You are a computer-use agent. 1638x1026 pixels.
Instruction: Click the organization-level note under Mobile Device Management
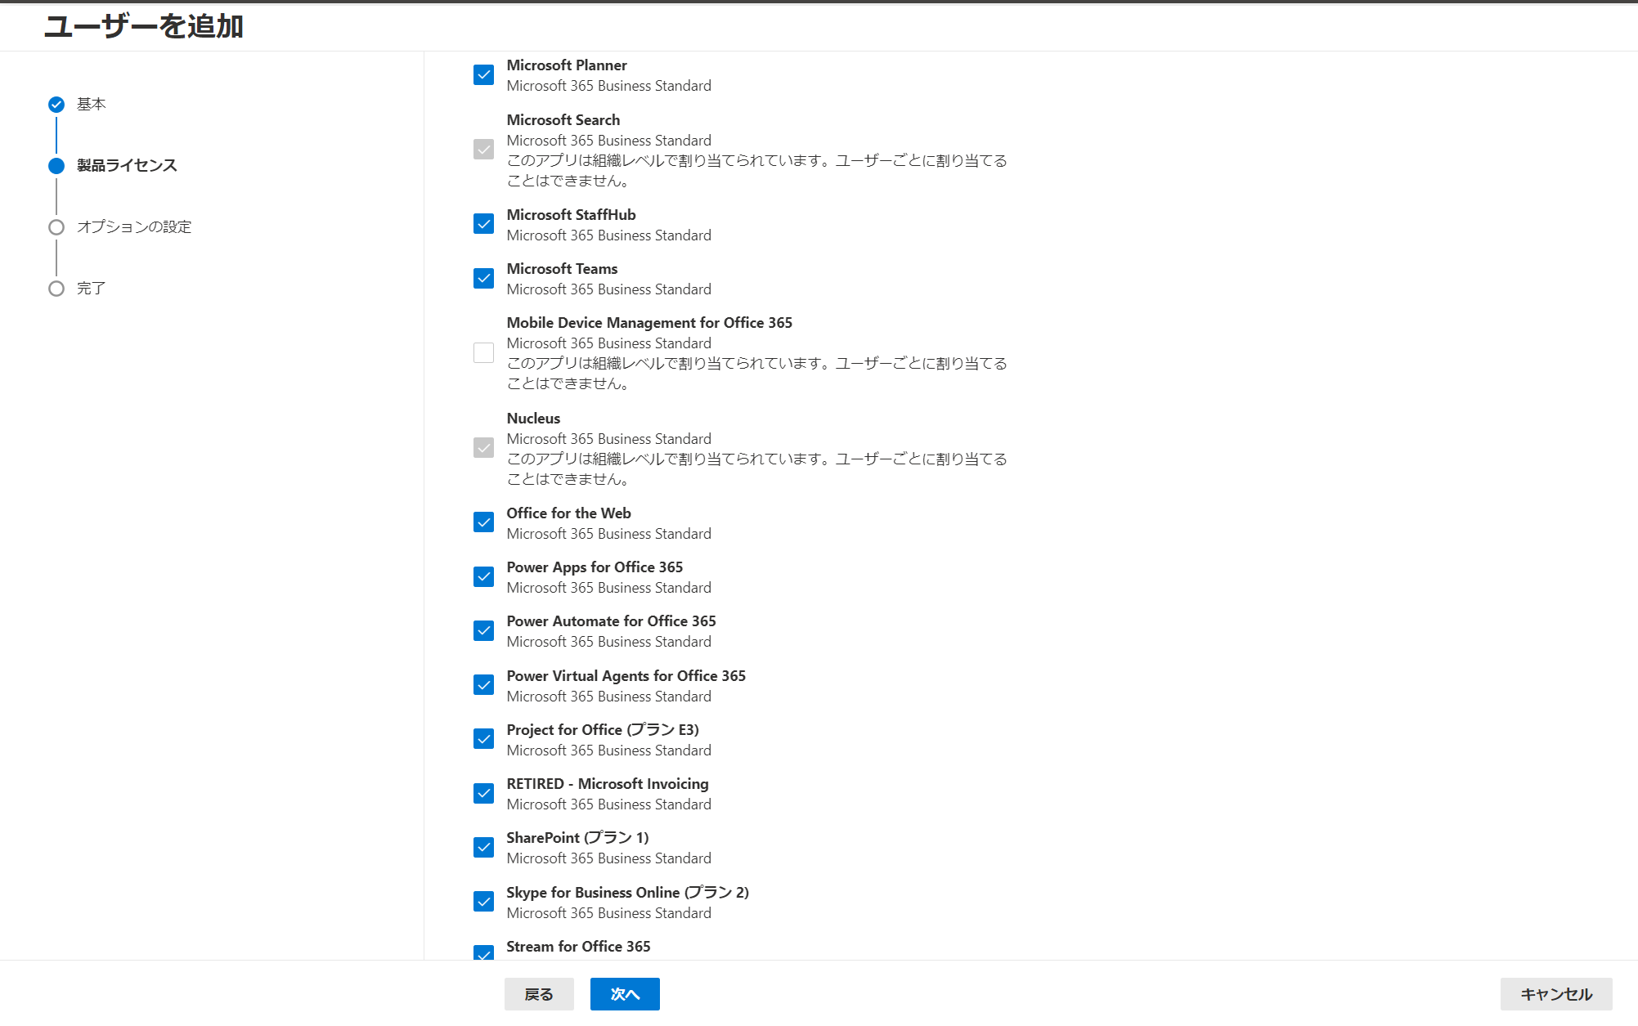pos(756,374)
